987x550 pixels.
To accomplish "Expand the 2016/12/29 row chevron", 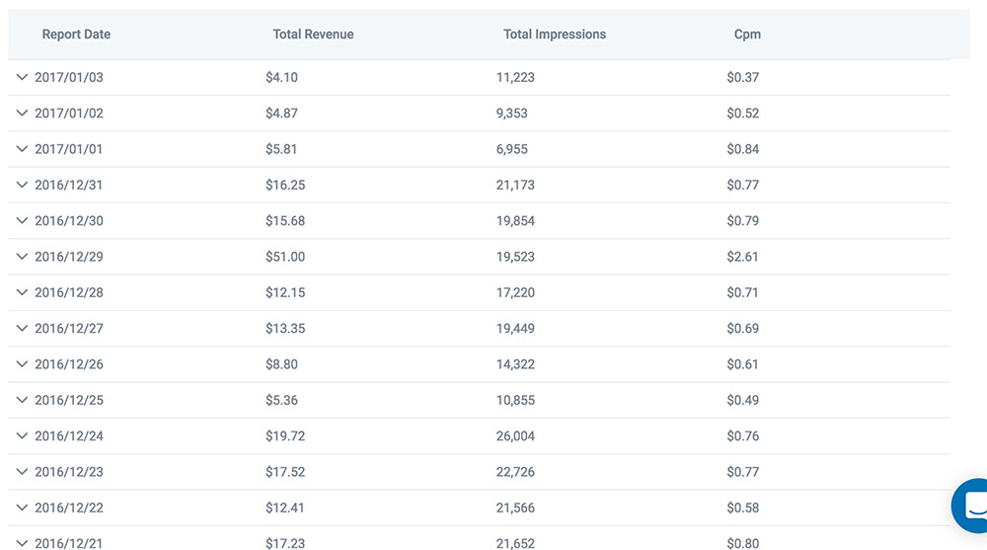I will 23,257.
